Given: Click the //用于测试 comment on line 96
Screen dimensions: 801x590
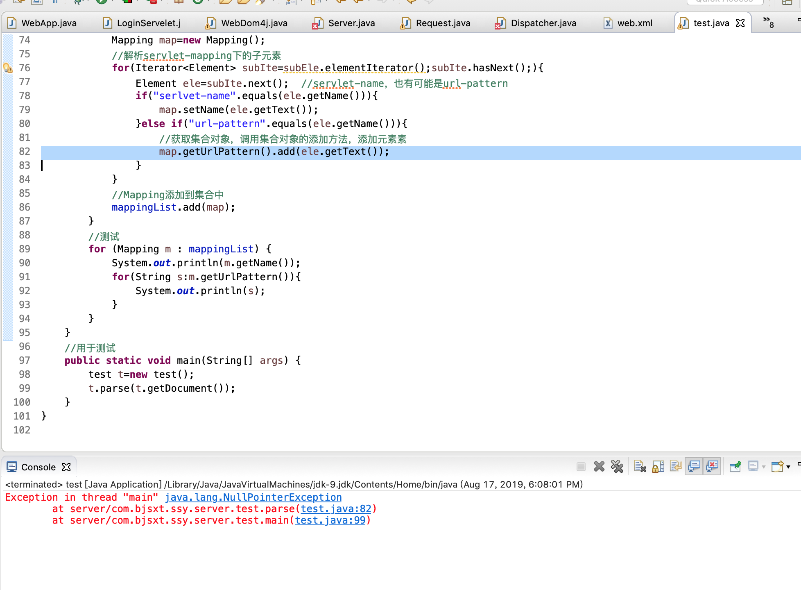Looking at the screenshot, I should coord(90,348).
